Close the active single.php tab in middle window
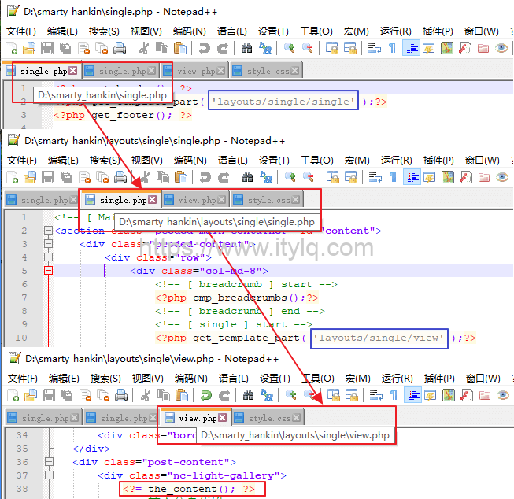The width and height of the screenshot is (514, 499). click(153, 201)
